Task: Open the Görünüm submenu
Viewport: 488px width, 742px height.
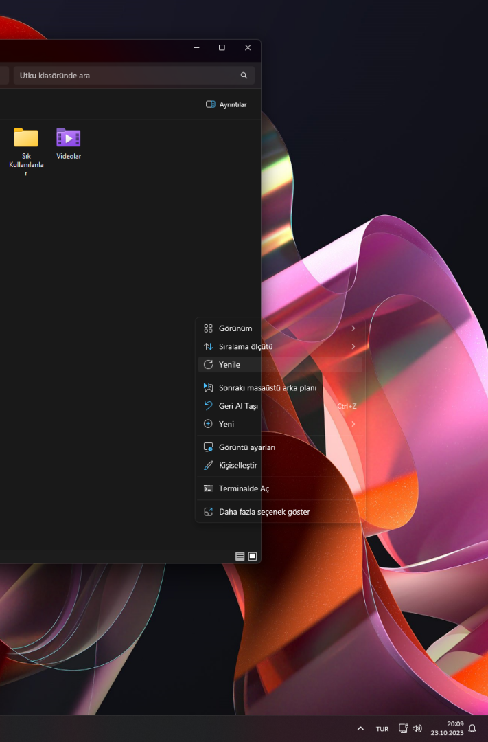Action: click(280, 328)
